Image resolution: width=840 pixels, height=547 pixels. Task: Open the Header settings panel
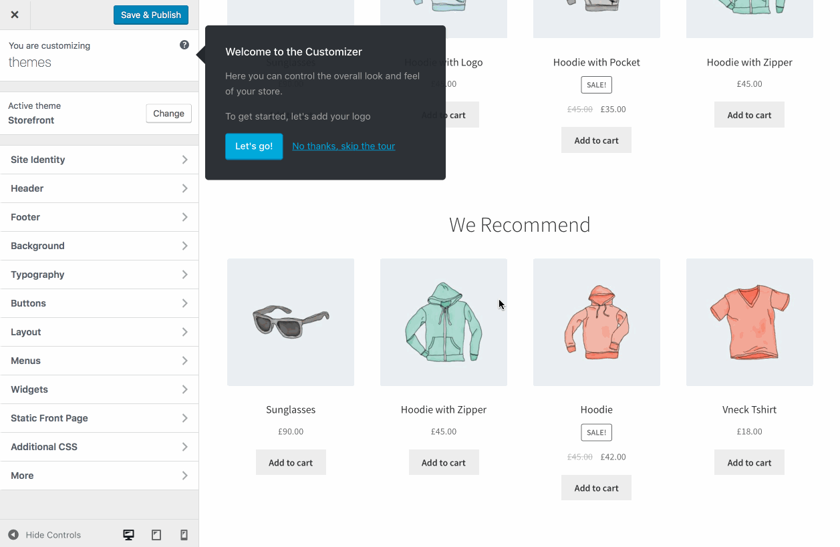click(x=99, y=188)
